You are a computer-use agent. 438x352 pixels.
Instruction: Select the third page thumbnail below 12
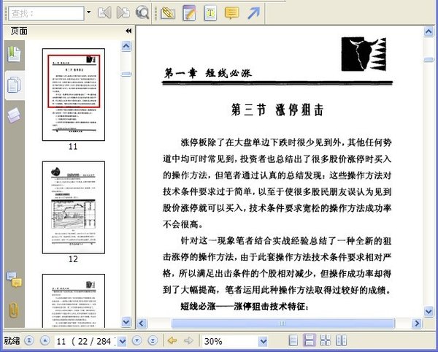(74, 301)
